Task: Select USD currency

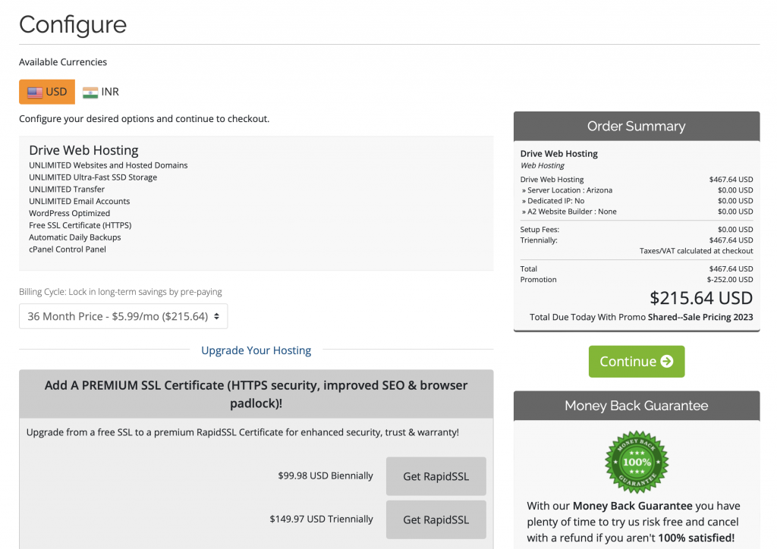Action: [47, 92]
